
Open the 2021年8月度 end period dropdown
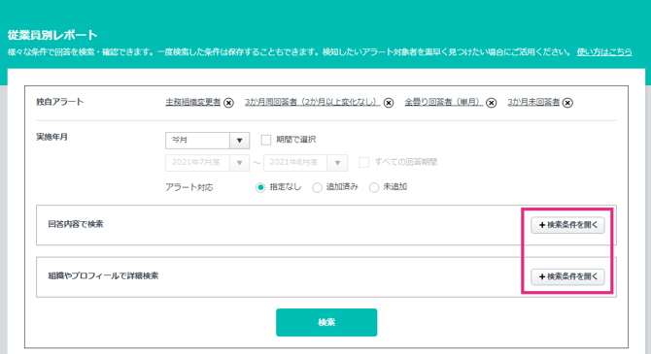click(305, 163)
